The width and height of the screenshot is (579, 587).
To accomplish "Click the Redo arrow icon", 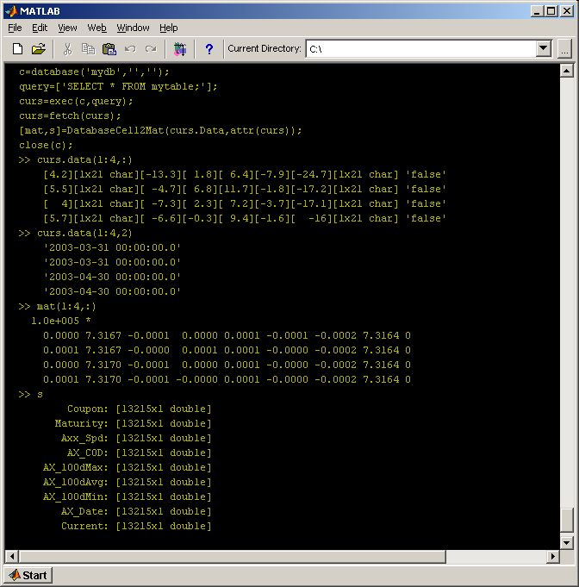I will 151,48.
